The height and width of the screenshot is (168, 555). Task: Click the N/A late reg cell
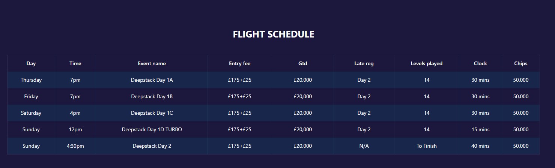pyautogui.click(x=364, y=146)
